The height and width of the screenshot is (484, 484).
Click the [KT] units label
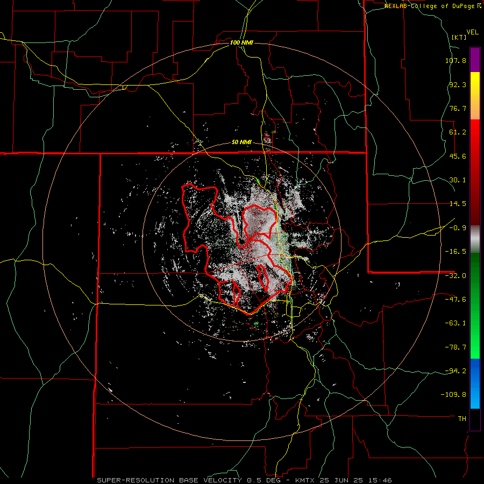459,37
